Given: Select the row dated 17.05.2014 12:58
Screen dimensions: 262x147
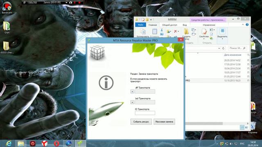Looking at the screenshot, I should pyautogui.click(x=217, y=65).
